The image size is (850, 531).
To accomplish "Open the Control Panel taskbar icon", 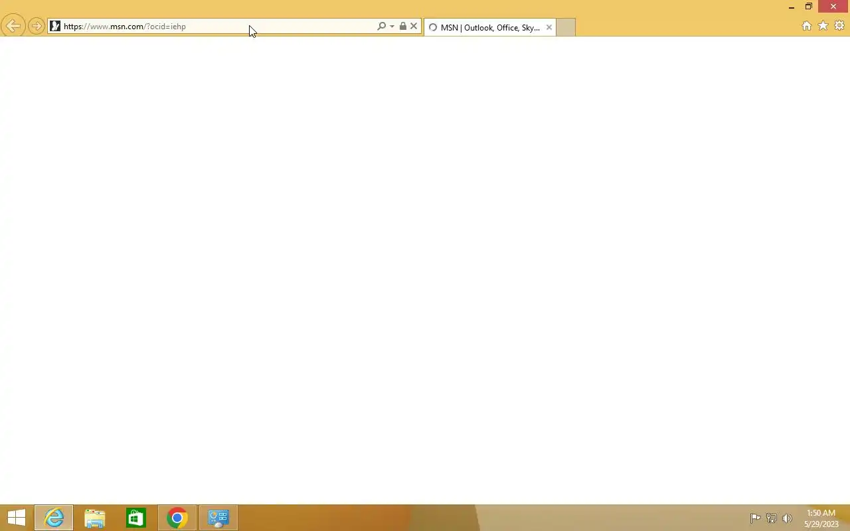I will coord(218,518).
